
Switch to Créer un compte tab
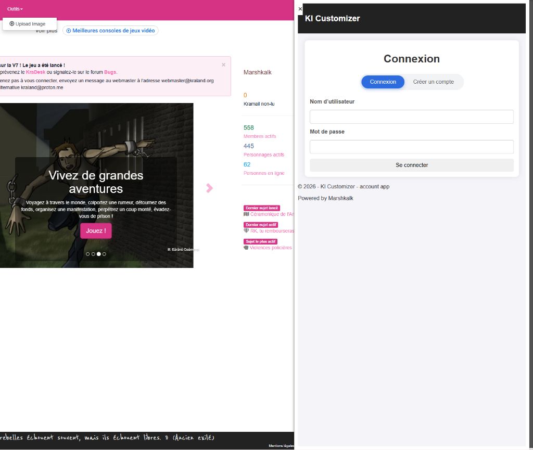point(433,82)
